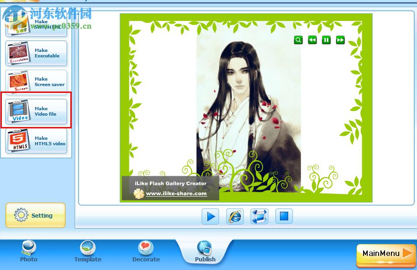Open www.ilike-share.com link in preview
The height and width of the screenshot is (270, 417).
click(176, 194)
